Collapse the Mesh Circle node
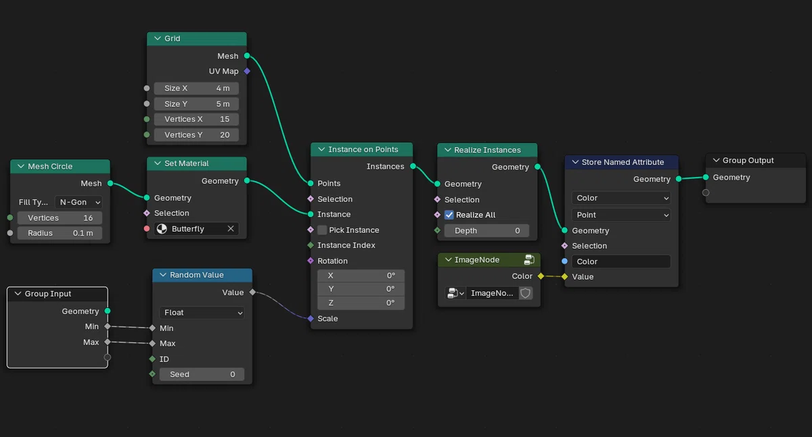The width and height of the screenshot is (812, 437). (21, 166)
